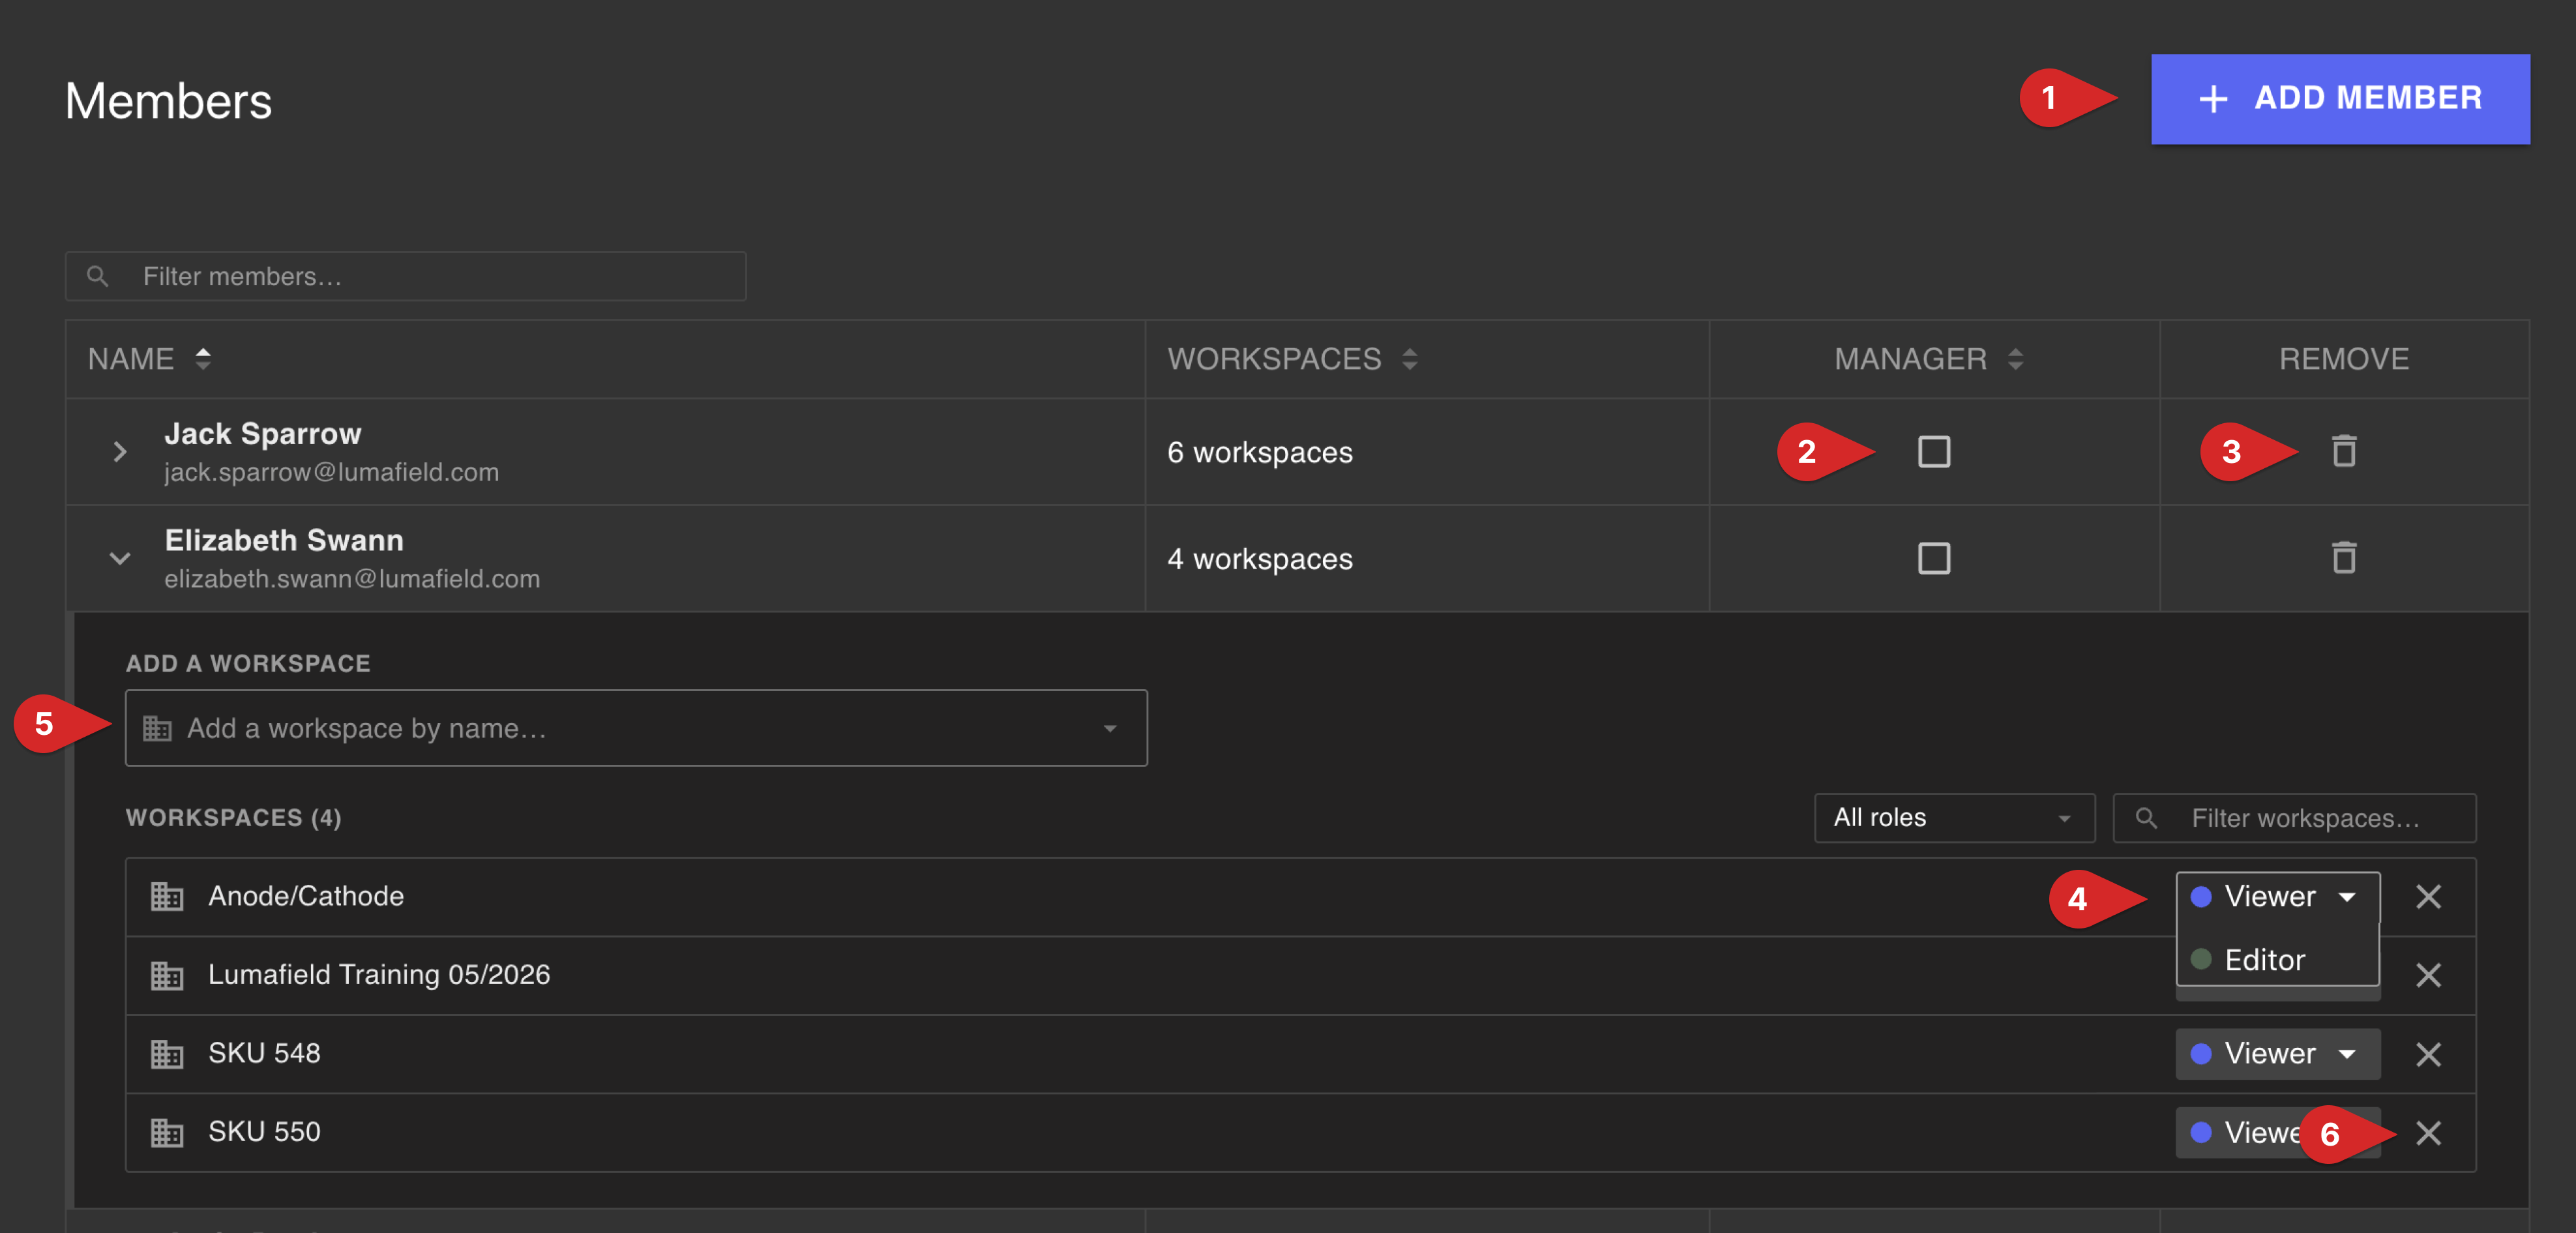Sort the table by Manager column
Image resolution: width=2576 pixels, height=1233 pixels.
point(2015,358)
